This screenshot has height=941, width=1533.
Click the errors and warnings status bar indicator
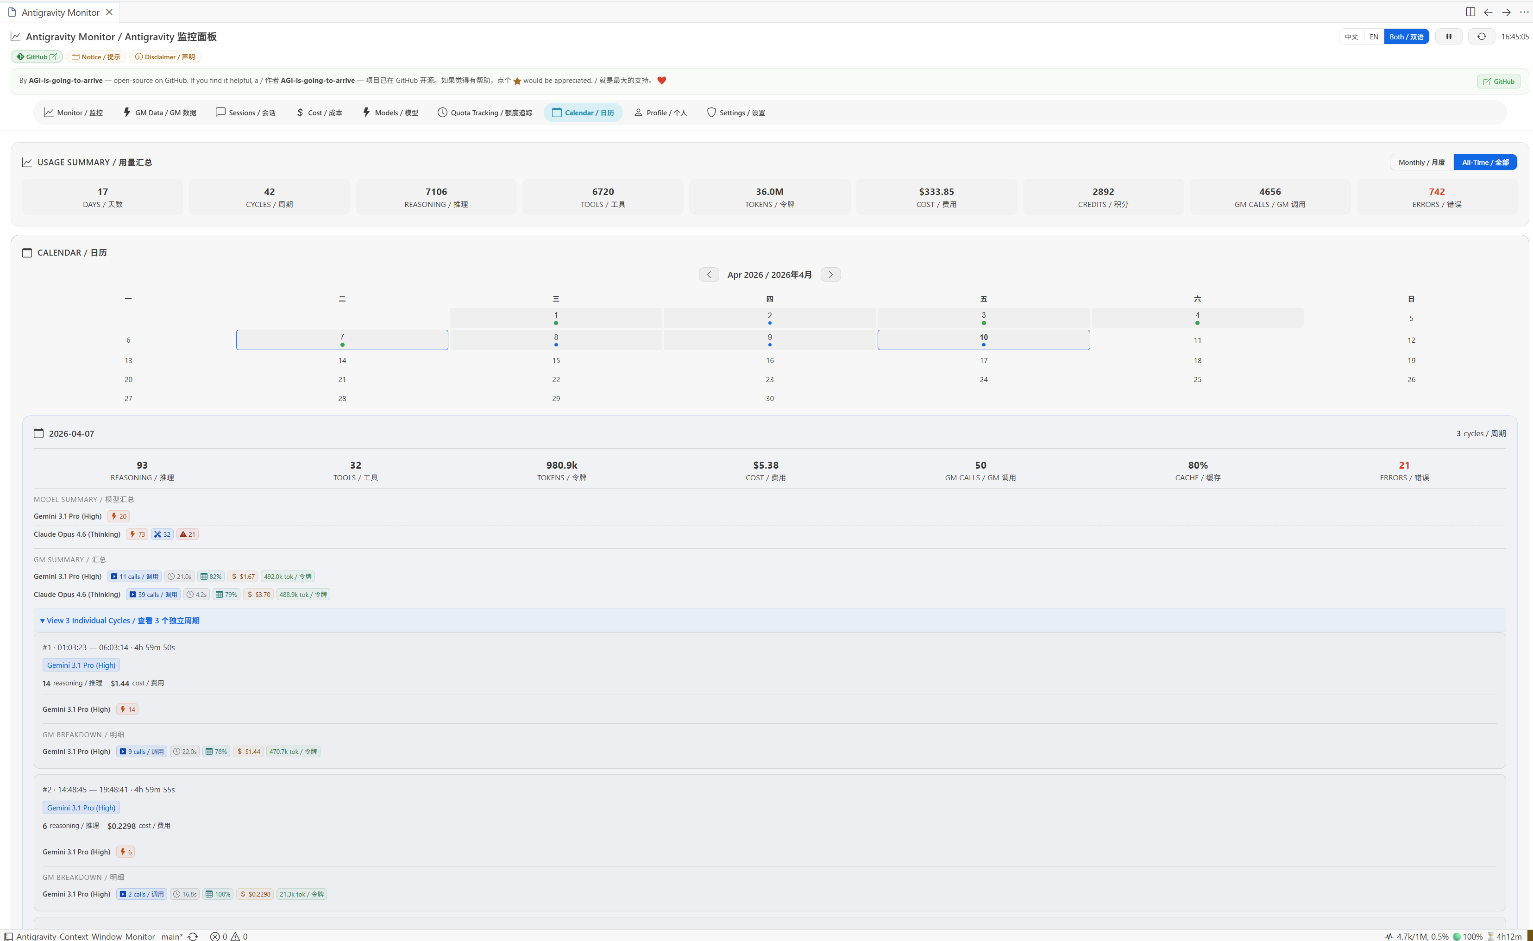[x=228, y=936]
